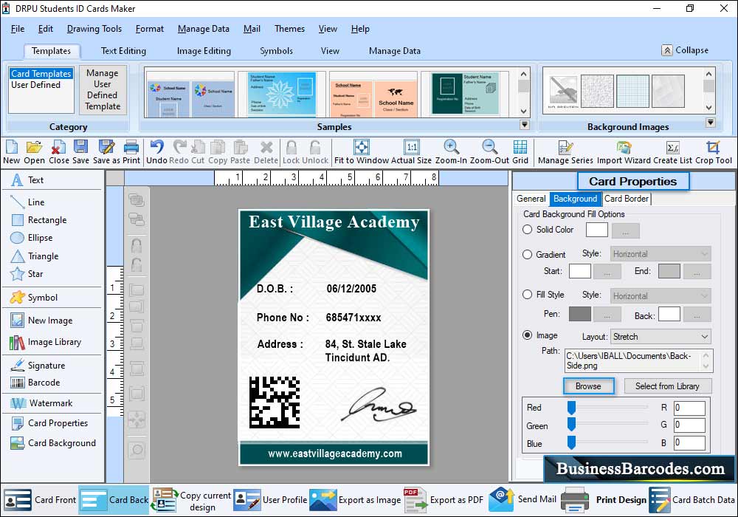Add a Signature element
This screenshot has height=517, width=738.
click(x=38, y=365)
